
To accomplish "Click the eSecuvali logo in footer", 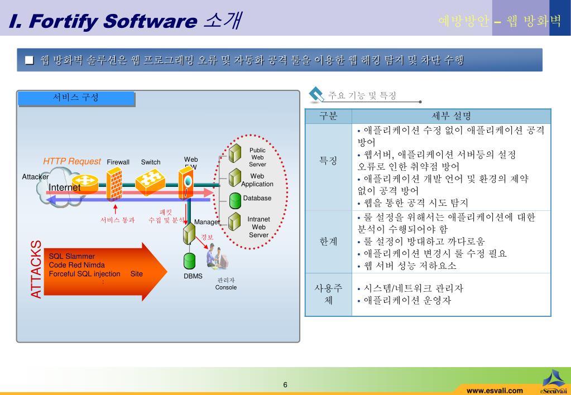I will [553, 382].
